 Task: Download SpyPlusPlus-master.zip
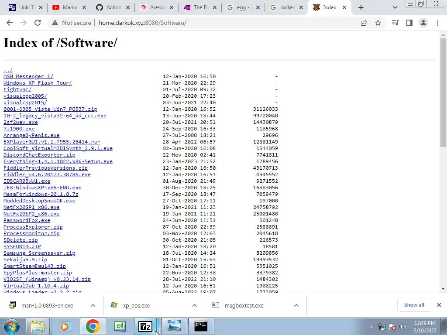click(x=38, y=273)
